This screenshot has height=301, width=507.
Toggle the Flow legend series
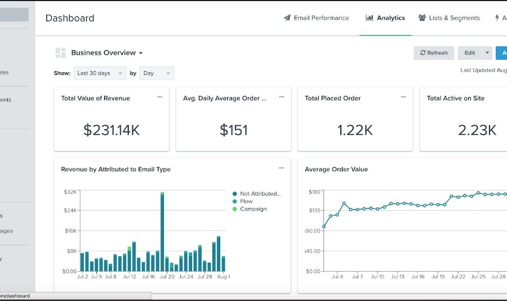pos(246,201)
